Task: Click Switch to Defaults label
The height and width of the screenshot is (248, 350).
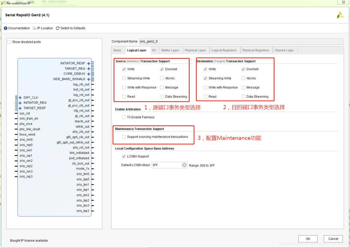Action: tap(73, 28)
